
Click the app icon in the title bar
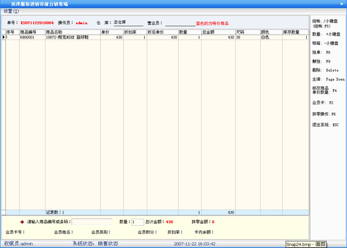(4, 3)
